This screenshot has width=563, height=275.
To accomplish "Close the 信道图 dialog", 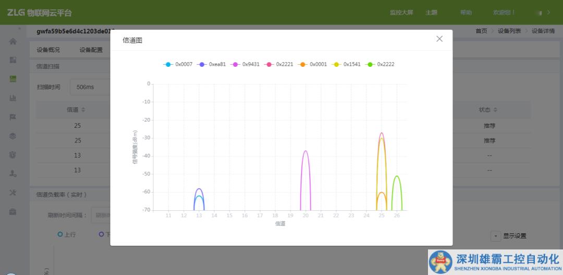I will pos(439,39).
